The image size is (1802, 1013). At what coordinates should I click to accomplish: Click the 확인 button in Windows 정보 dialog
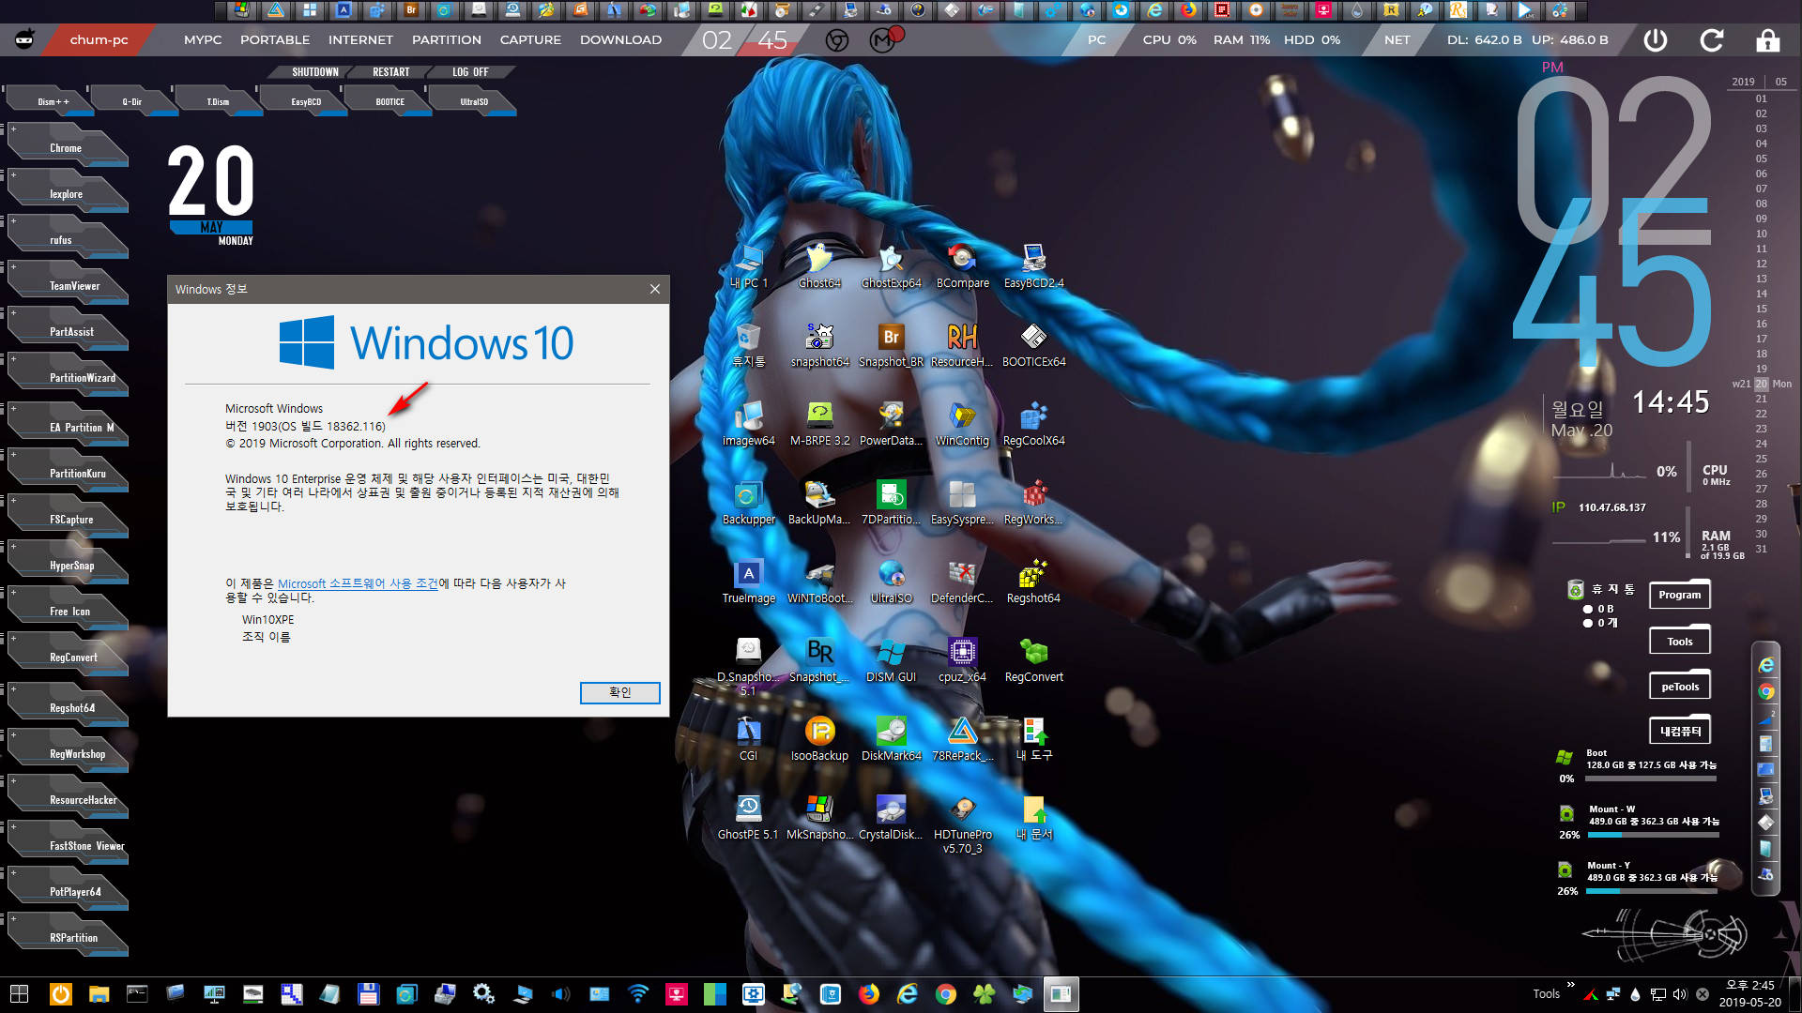click(620, 692)
